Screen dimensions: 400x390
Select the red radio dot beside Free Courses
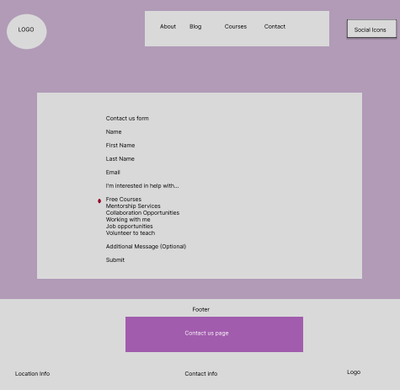coord(99,200)
